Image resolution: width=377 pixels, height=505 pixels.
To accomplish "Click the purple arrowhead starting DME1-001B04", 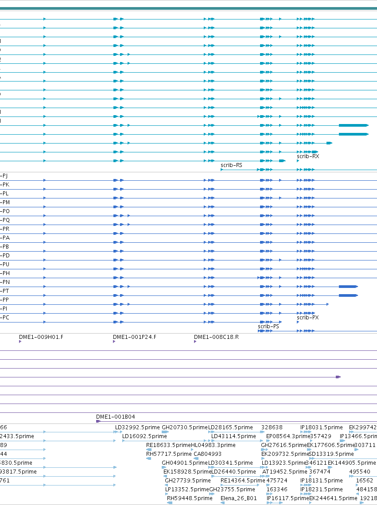I will click(x=98, y=421).
